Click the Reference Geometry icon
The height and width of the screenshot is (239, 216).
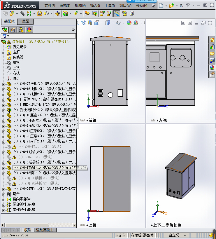[x=76, y=13]
